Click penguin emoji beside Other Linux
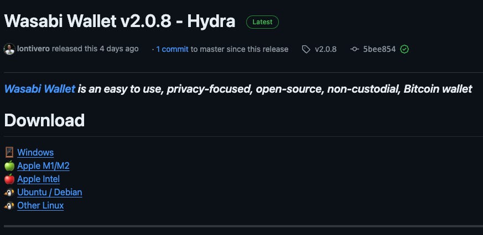 coord(9,206)
